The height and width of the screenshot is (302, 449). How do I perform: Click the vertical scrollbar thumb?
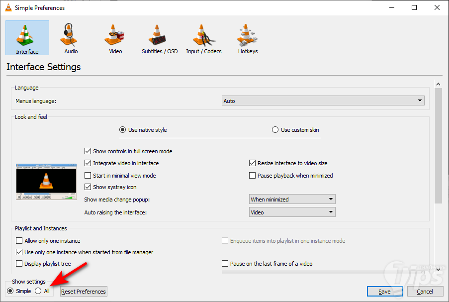point(438,146)
